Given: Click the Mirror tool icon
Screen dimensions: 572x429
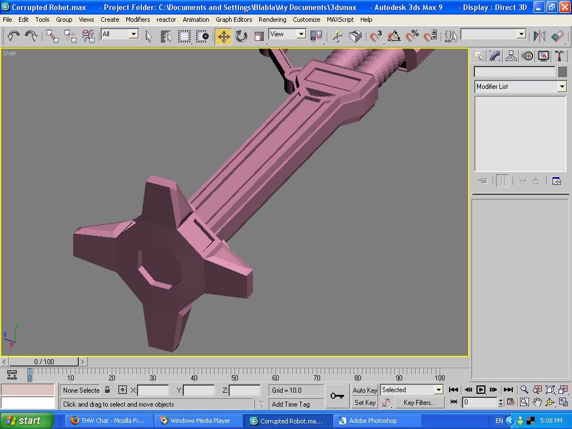Looking at the screenshot, I should click(540, 36).
